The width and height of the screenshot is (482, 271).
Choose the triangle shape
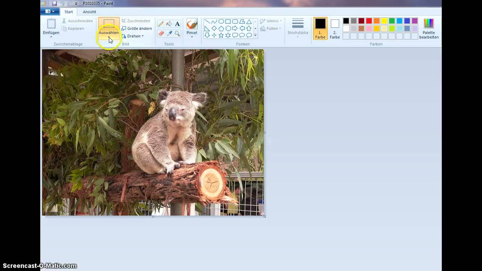249,21
